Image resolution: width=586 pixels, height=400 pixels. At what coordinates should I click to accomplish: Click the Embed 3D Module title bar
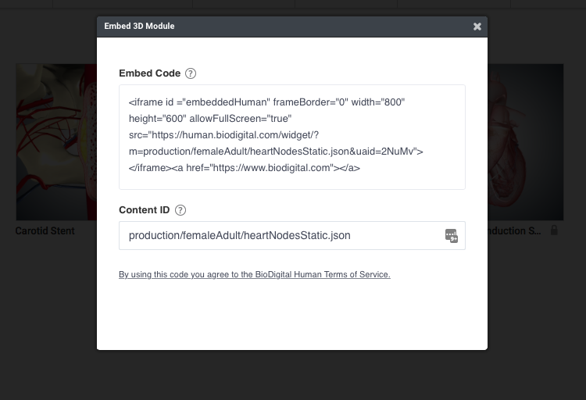point(292,27)
